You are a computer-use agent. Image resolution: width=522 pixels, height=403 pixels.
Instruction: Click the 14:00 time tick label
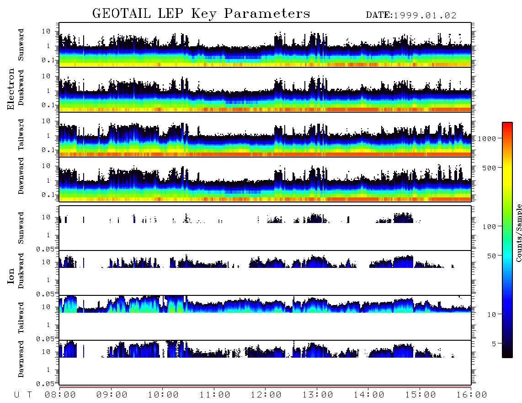point(369,395)
